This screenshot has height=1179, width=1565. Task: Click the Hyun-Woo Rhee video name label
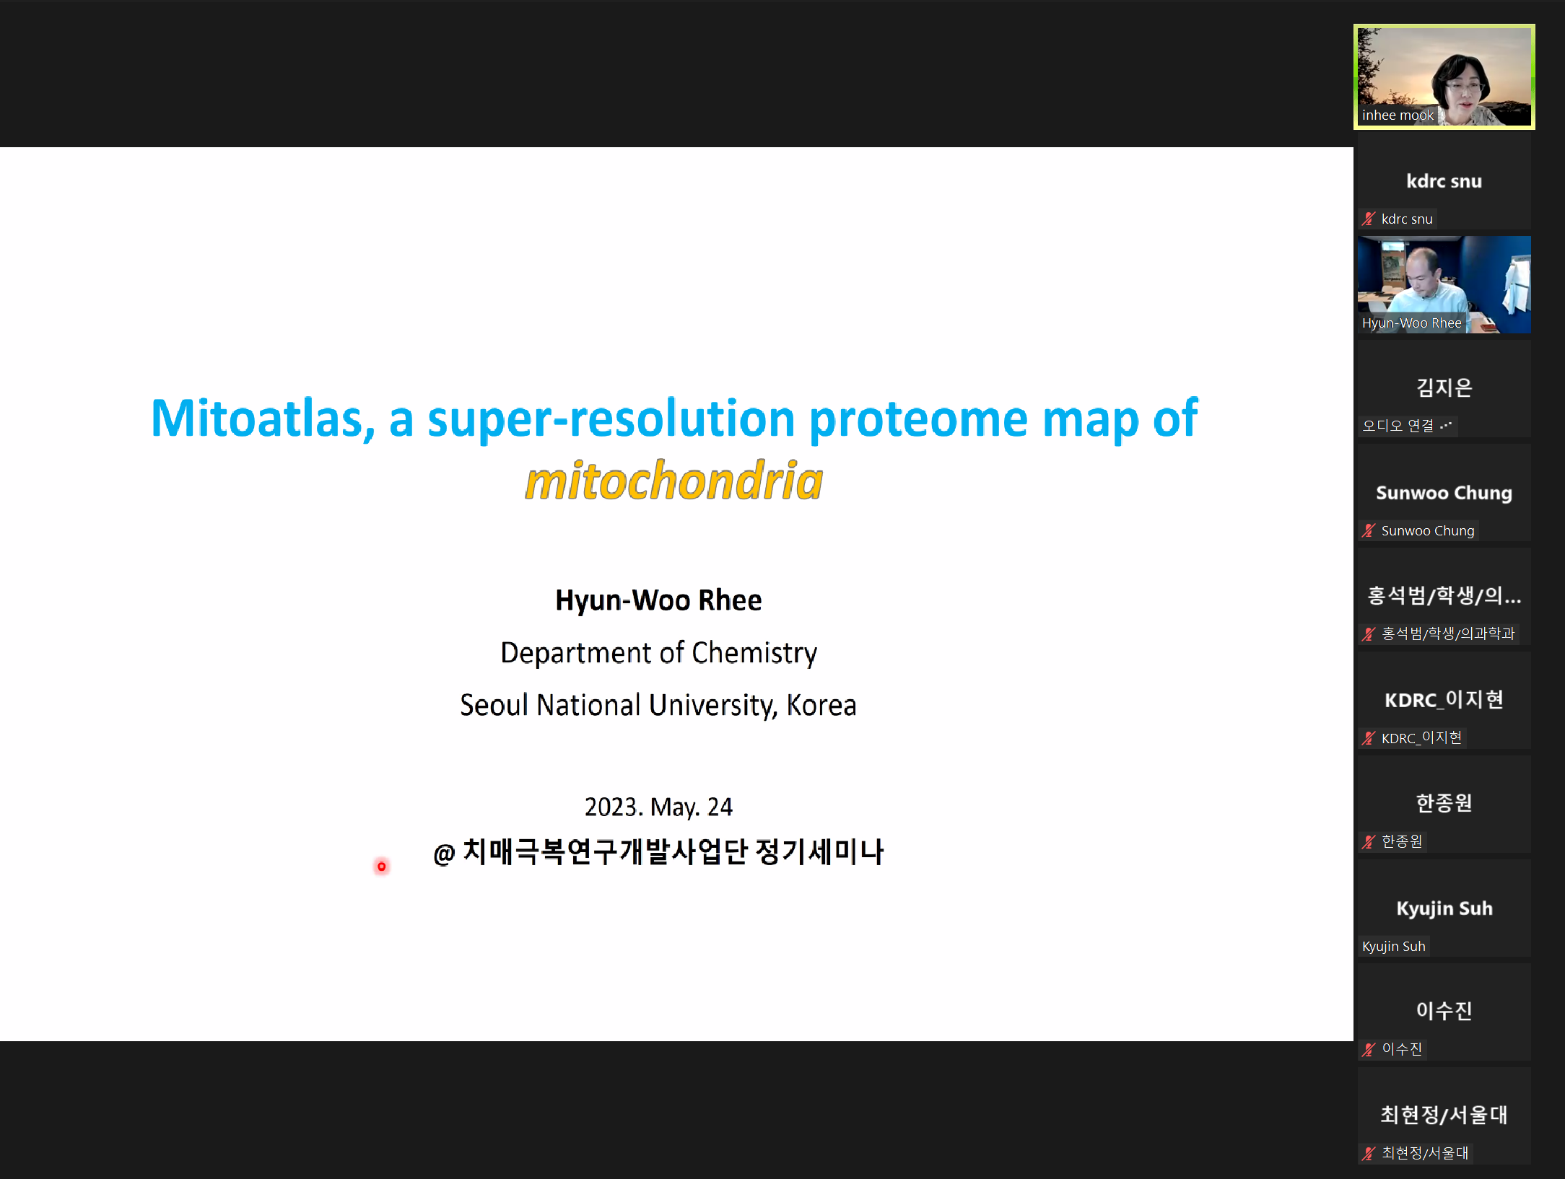(1411, 323)
